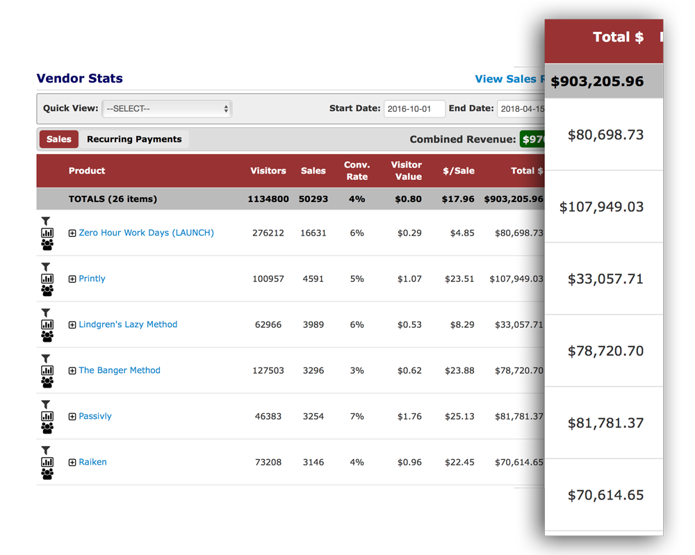Open the Passivly product link
695x555 pixels.
pos(95,416)
